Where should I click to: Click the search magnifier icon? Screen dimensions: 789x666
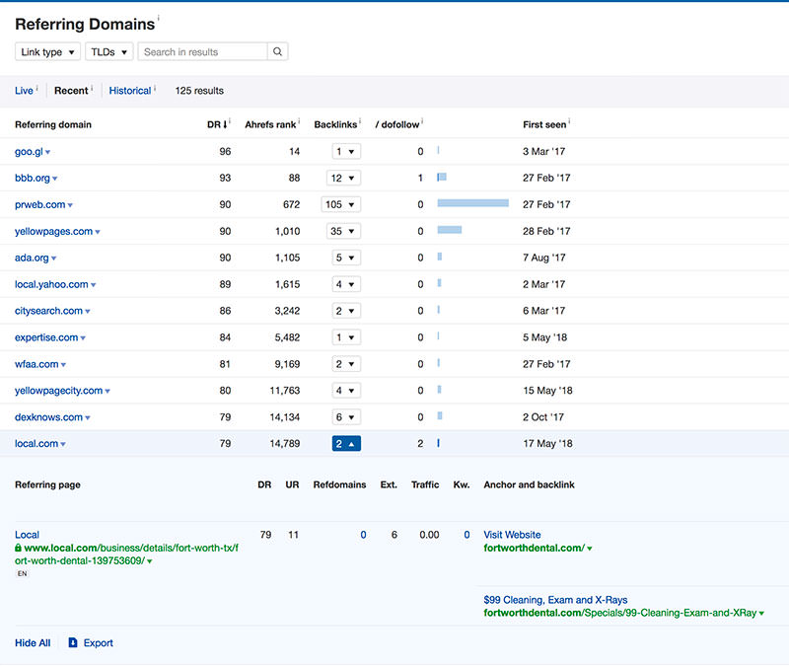[x=277, y=51]
